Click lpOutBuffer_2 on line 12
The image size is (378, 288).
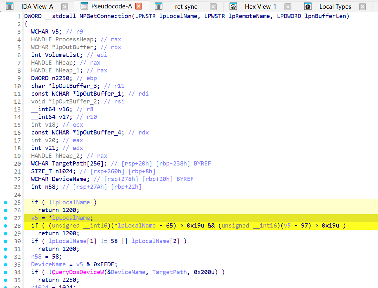[x=74, y=101]
